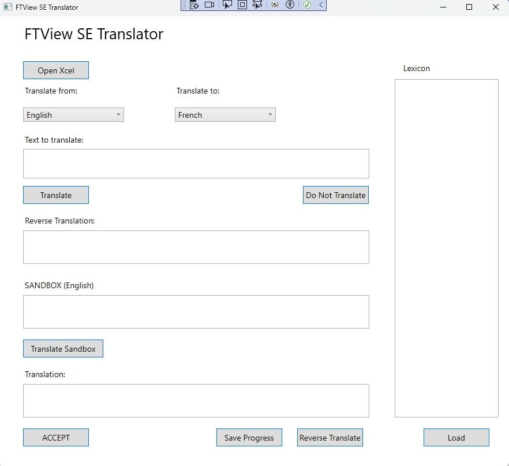The image size is (509, 466).
Task: Grab the debug toolbar dotted handle
Action: click(x=185, y=5)
